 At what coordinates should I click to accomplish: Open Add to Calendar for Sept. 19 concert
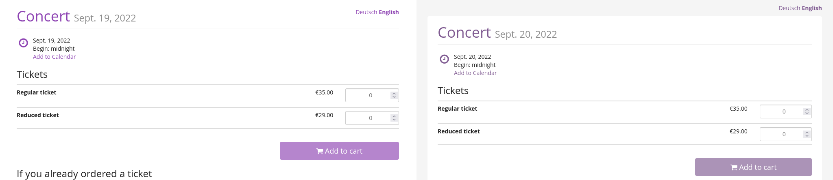coord(54,57)
